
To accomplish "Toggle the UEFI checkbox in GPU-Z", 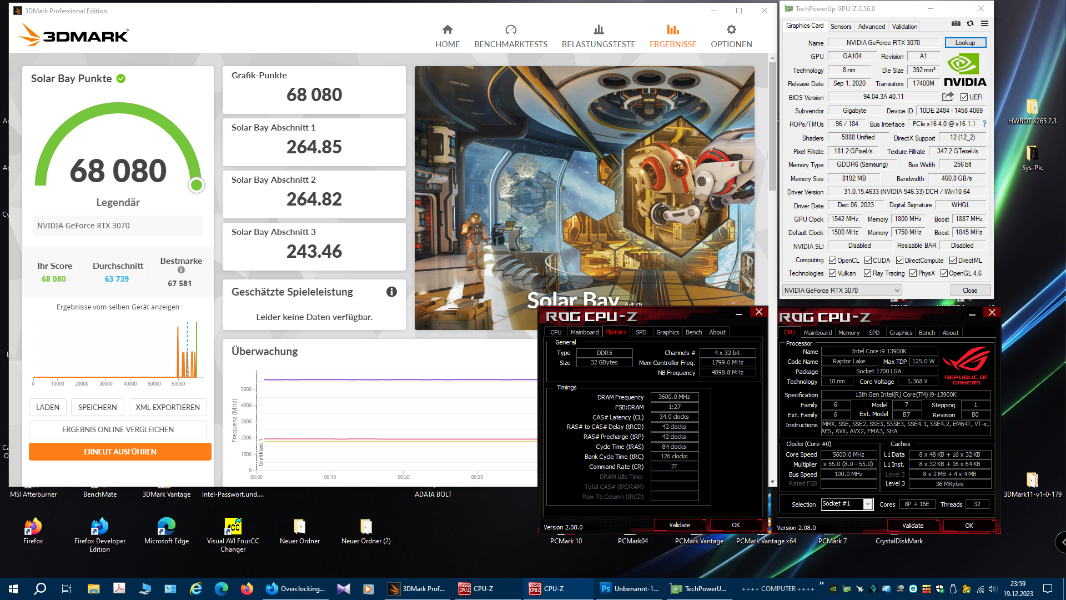I will tap(964, 97).
